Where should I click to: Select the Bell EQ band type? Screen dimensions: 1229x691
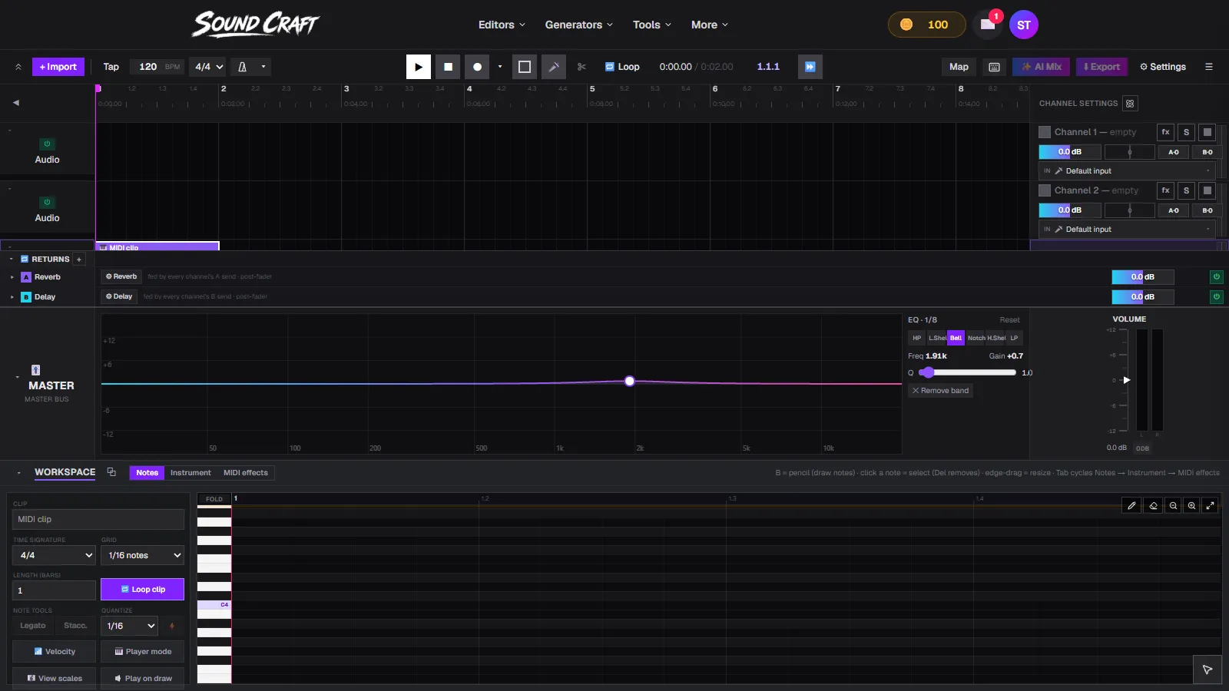point(956,338)
